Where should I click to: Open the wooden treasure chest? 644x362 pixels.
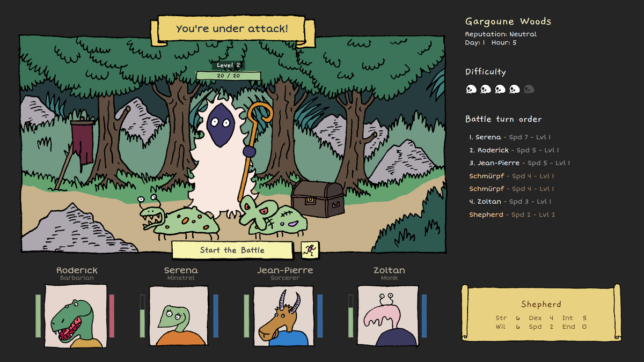click(318, 200)
